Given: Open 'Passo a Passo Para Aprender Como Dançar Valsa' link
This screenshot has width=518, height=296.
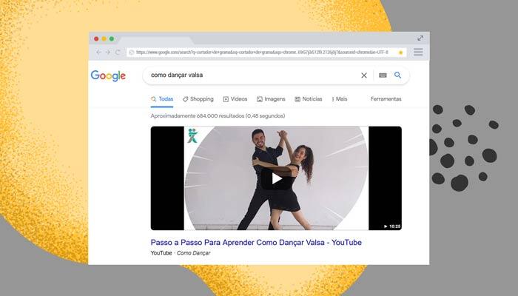Looking at the screenshot, I should (x=256, y=243).
